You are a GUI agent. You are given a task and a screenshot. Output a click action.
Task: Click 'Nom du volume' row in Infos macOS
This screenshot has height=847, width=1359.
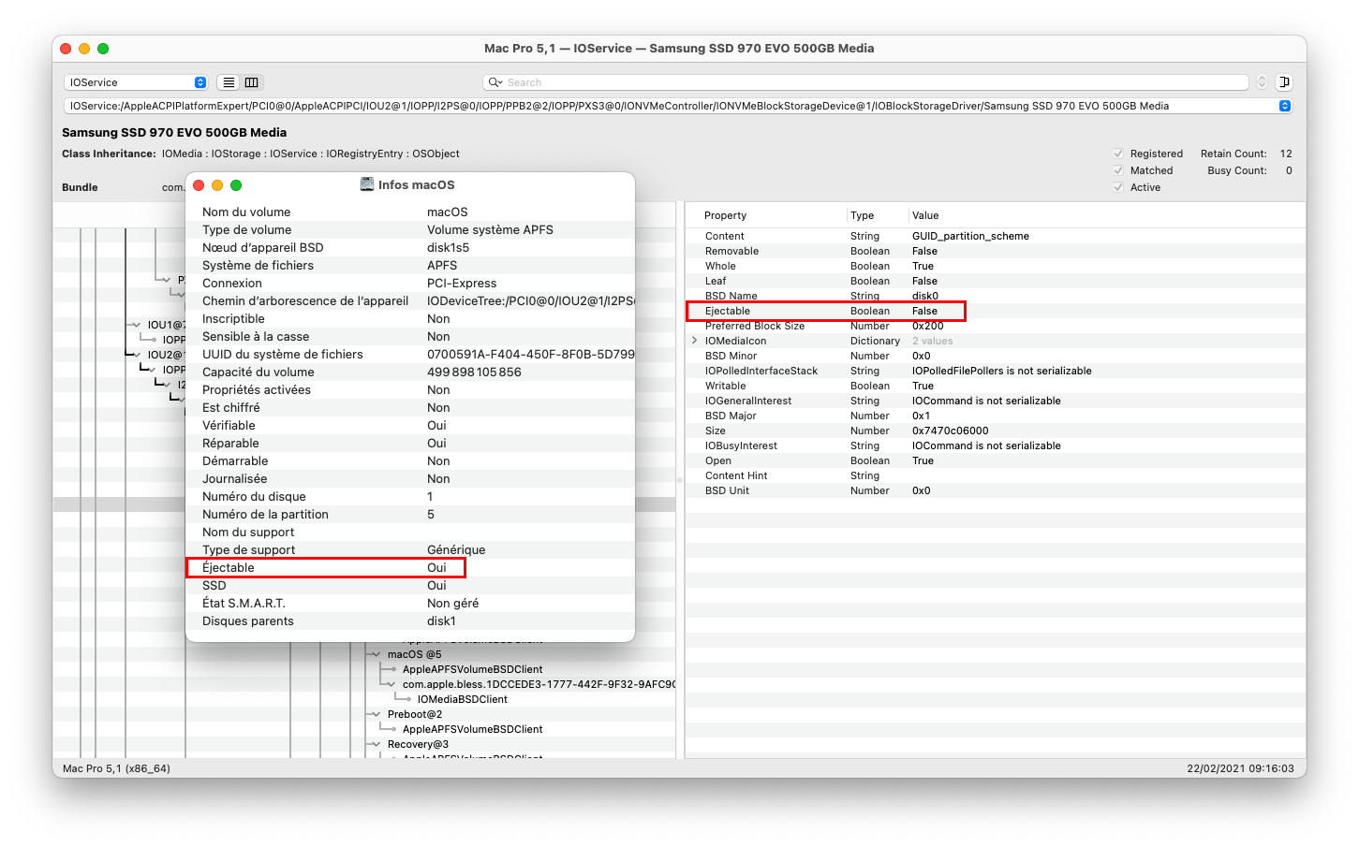pos(410,212)
